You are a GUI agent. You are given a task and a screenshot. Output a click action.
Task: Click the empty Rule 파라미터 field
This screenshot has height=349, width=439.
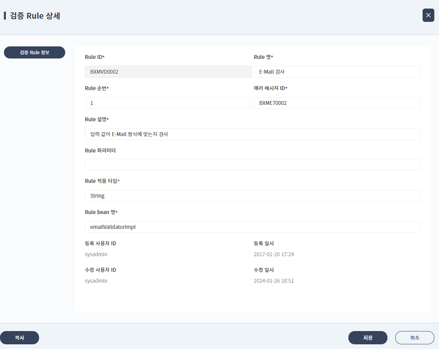(x=252, y=165)
